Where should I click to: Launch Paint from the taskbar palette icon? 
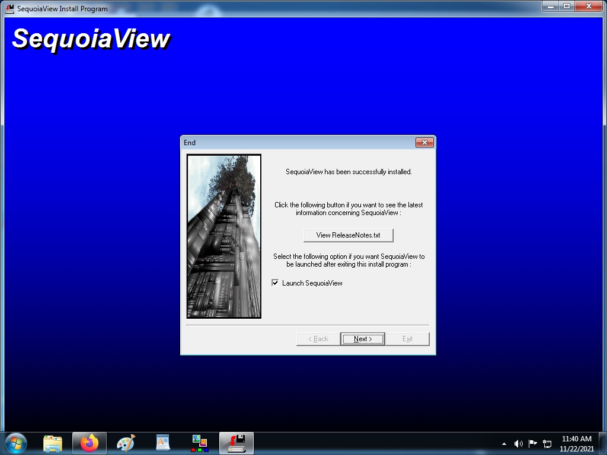(126, 443)
